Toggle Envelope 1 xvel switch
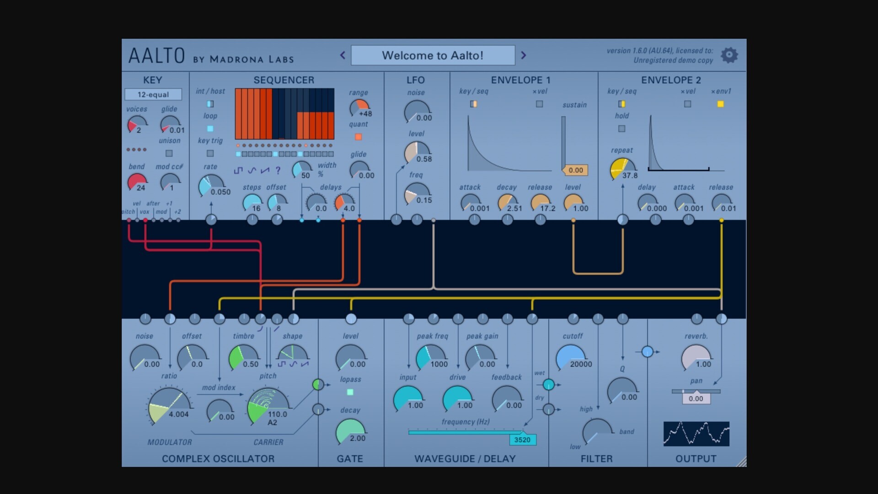The height and width of the screenshot is (494, 878). click(540, 104)
